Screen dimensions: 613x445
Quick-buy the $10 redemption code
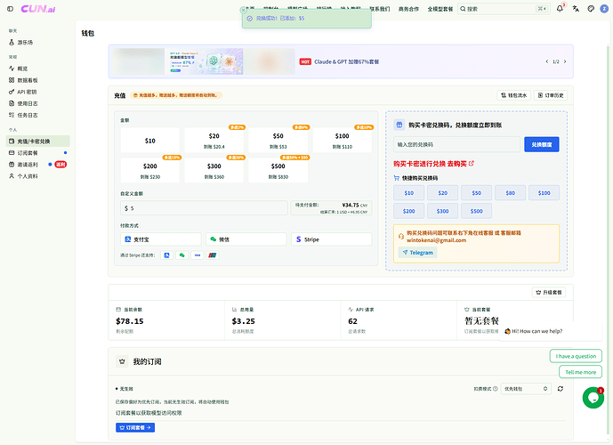pyautogui.click(x=409, y=193)
